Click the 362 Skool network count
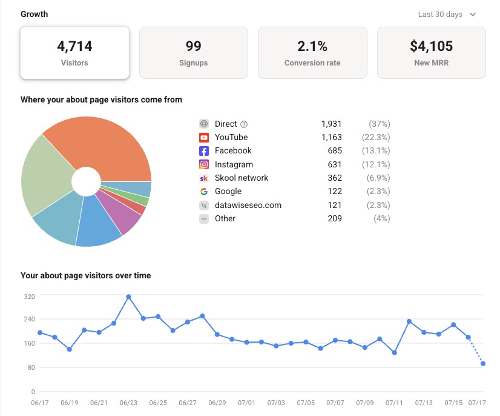 (335, 178)
